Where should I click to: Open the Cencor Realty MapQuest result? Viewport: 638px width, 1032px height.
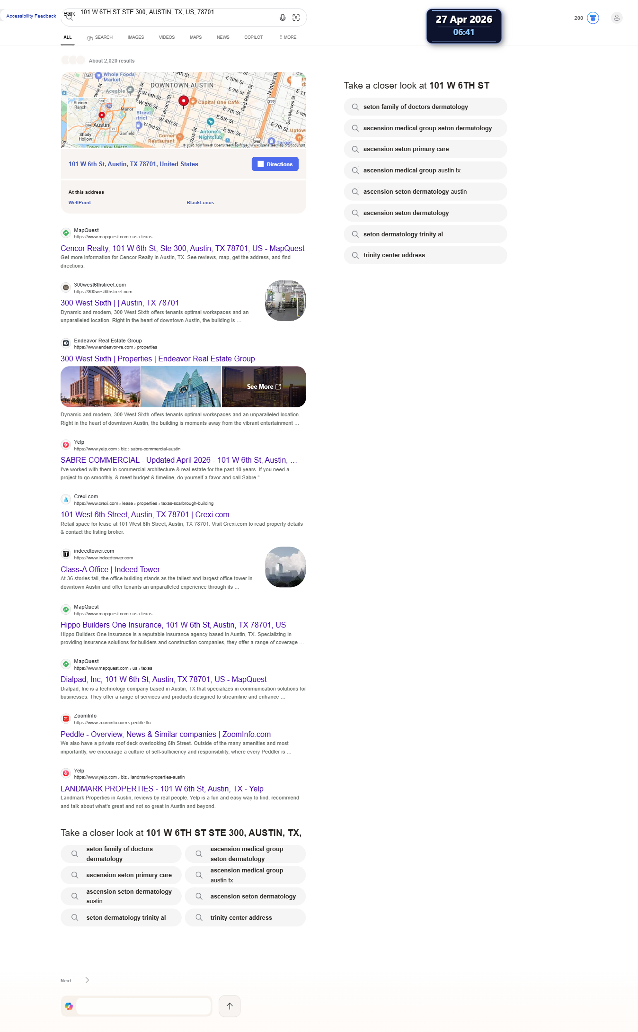point(183,248)
